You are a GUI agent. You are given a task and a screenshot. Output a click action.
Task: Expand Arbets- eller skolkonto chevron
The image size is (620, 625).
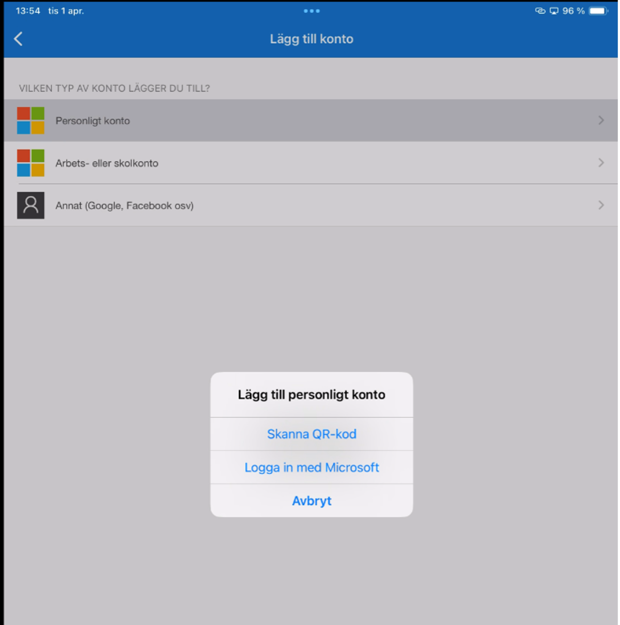601,163
